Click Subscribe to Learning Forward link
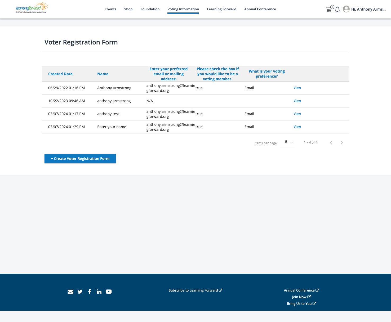 (x=196, y=290)
